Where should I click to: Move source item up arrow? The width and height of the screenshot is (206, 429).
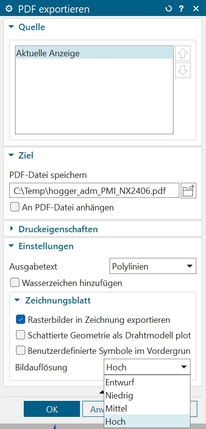coord(183,53)
